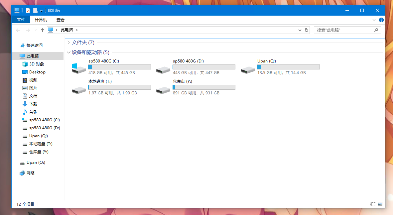Select 网络 in the sidebar
The height and width of the screenshot is (215, 393).
31,173
